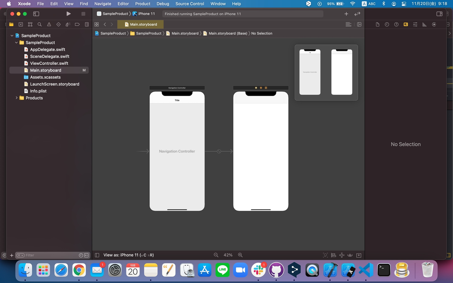Toggle the document outline panel
453x283 pixels.
pos(97,255)
